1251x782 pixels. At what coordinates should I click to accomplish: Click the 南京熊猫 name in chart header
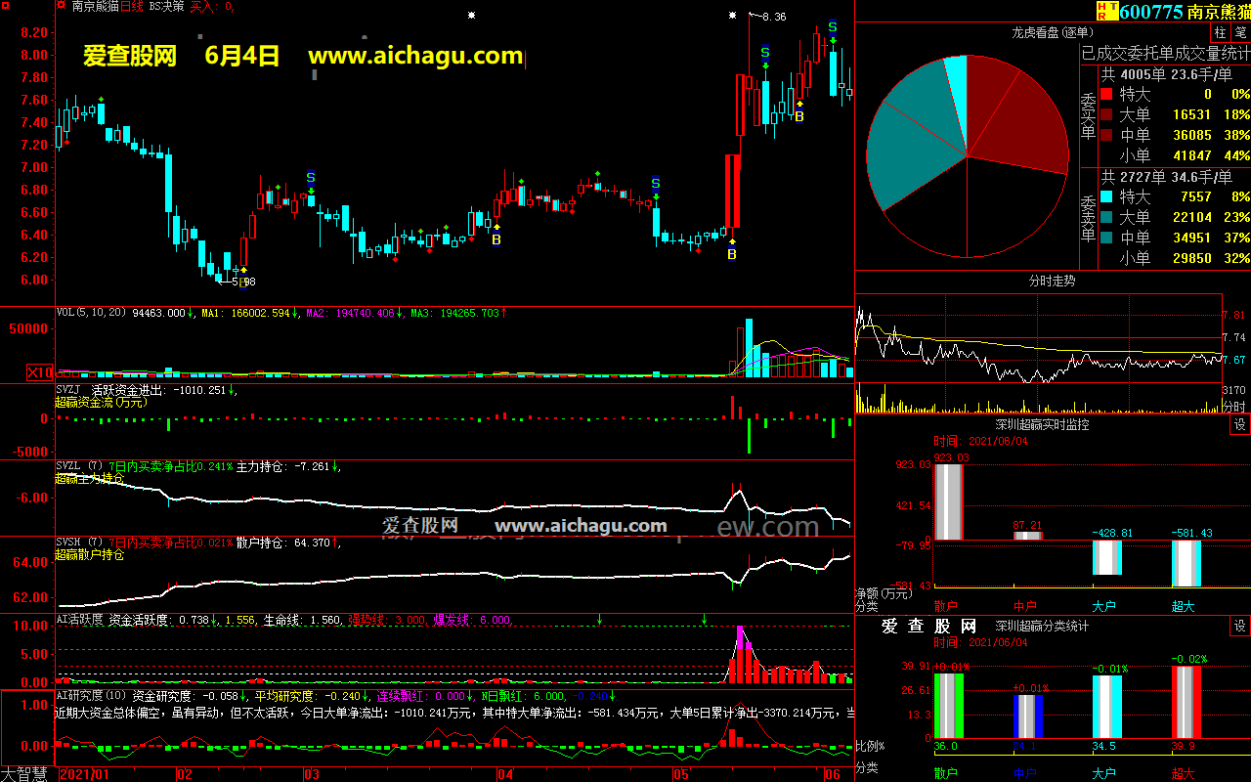pos(95,7)
